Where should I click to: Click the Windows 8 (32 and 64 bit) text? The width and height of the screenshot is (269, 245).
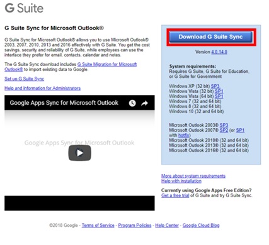(x=195, y=106)
